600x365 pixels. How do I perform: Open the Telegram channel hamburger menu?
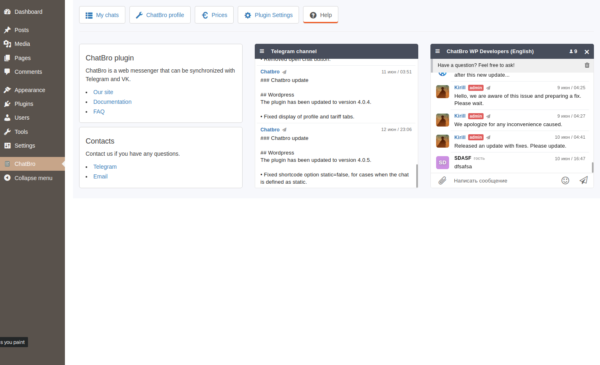pos(262,51)
